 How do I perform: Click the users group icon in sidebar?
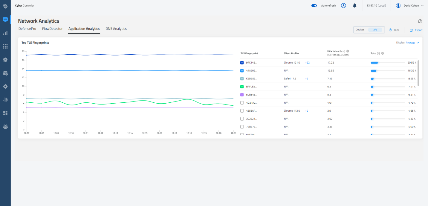(5, 127)
